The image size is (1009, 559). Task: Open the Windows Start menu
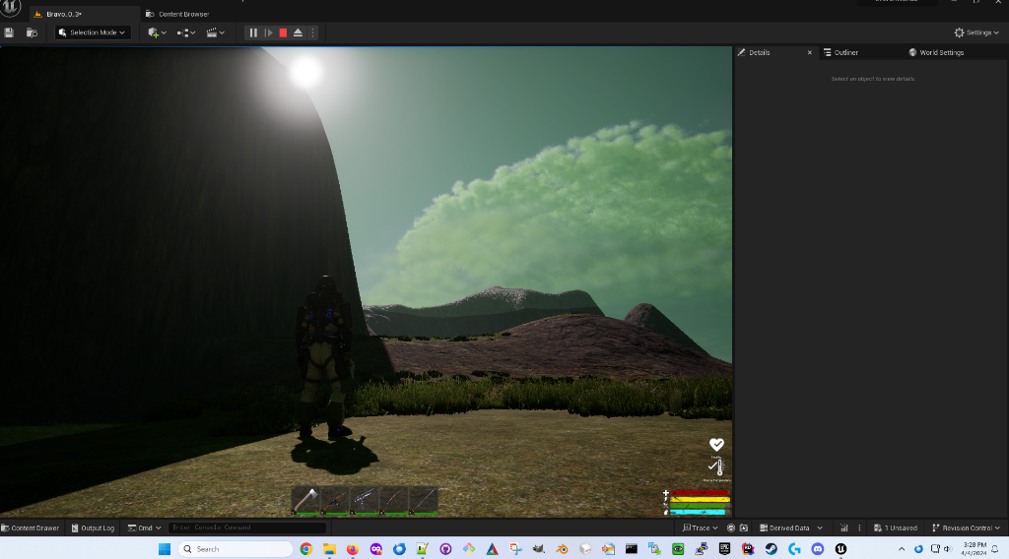click(165, 549)
